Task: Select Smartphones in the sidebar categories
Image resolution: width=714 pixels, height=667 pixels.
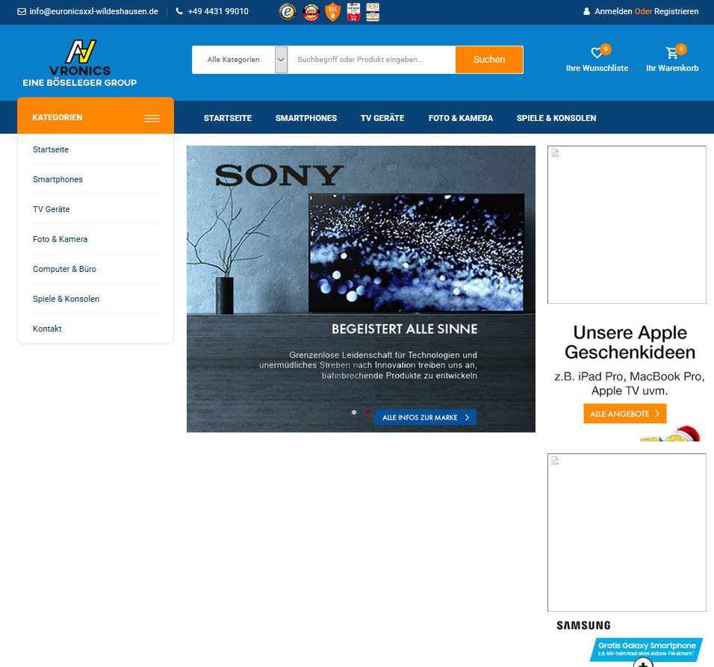Action: point(58,179)
